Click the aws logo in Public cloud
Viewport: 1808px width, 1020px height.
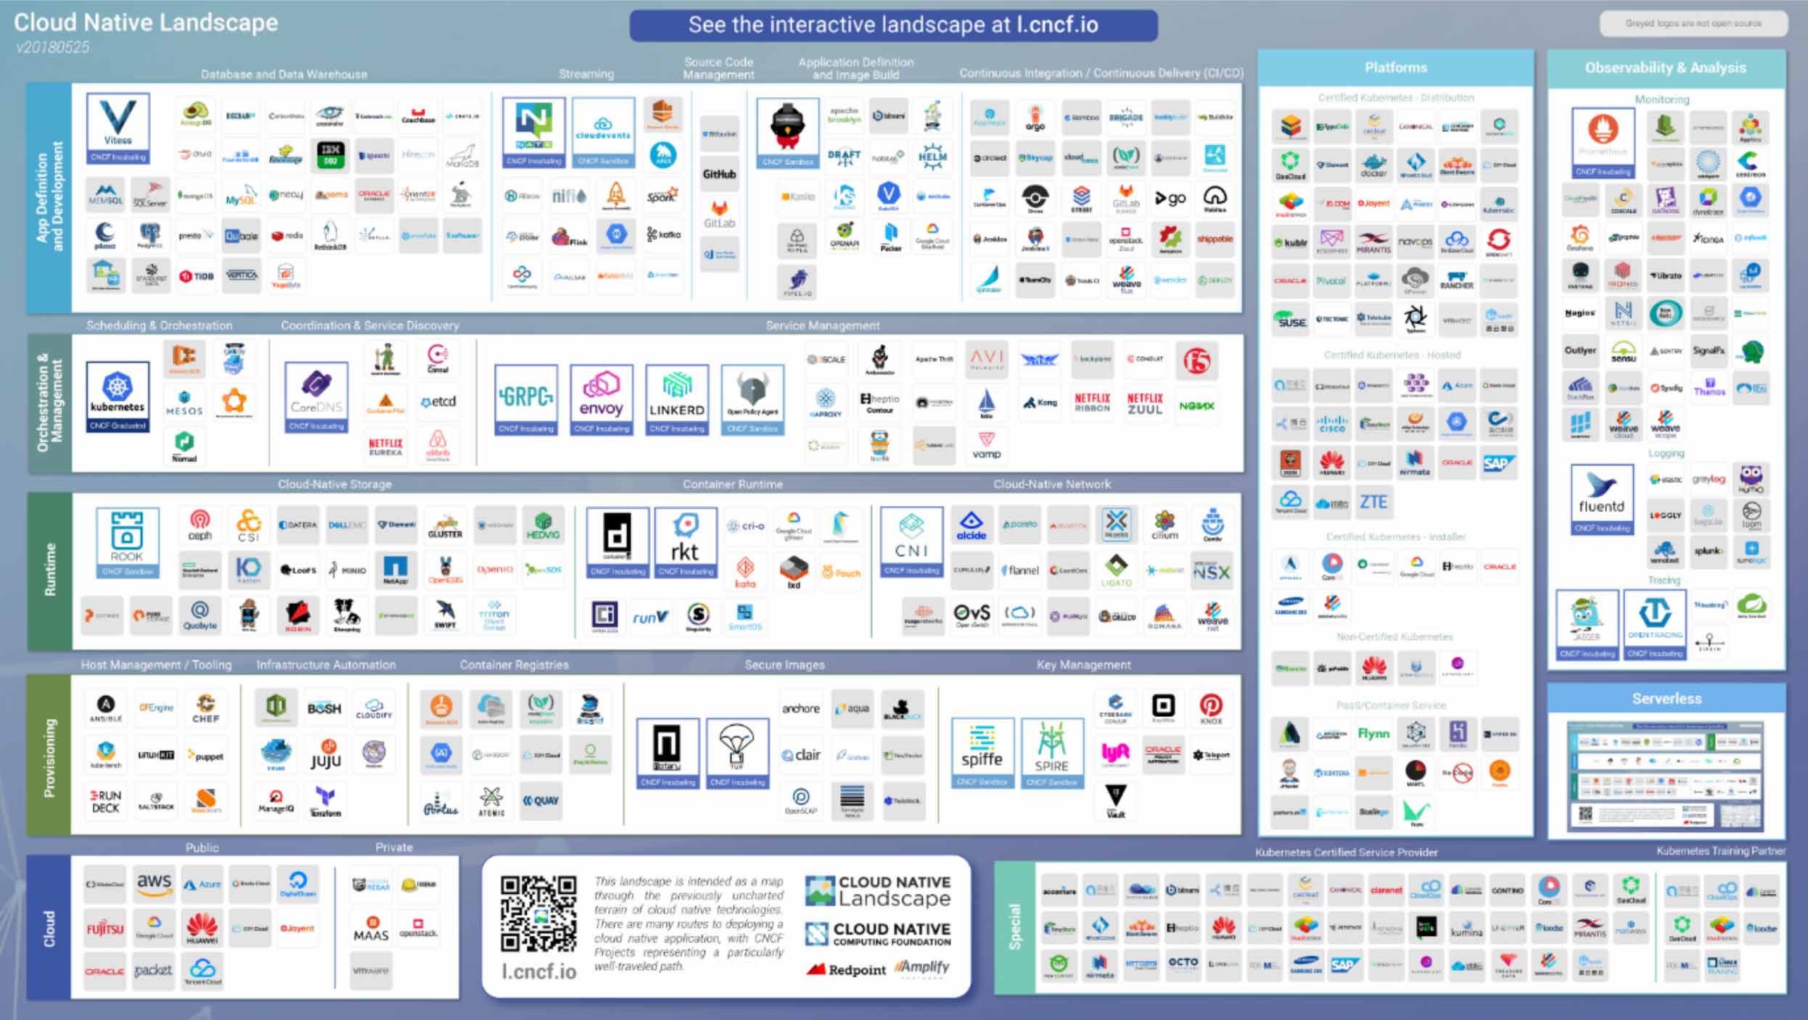[x=154, y=884]
